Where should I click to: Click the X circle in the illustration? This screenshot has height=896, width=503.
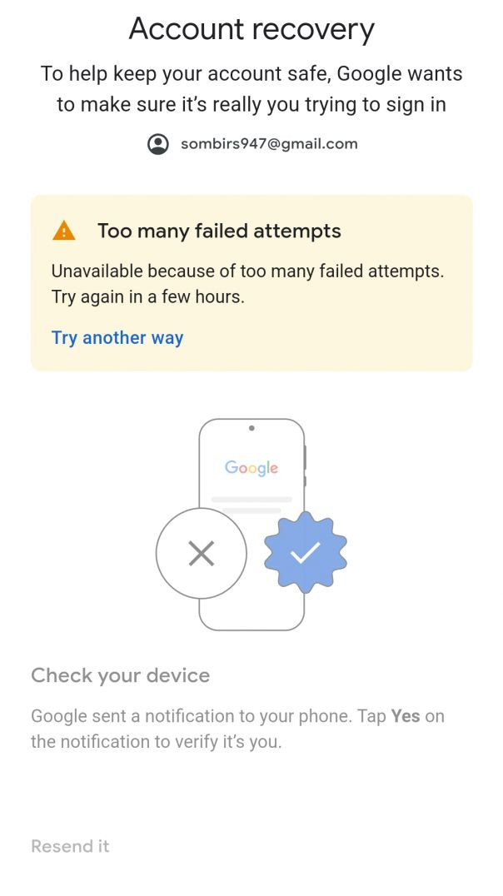(201, 553)
